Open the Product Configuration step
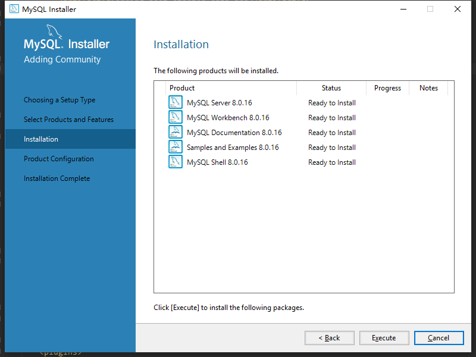 (58, 159)
